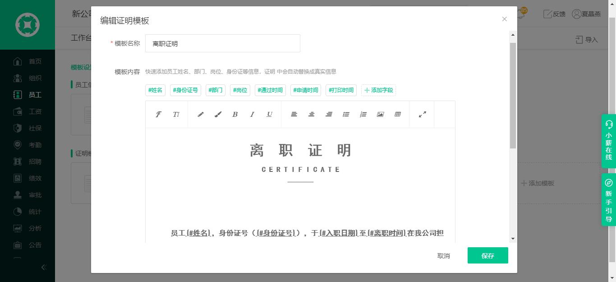Apply center alignment to text
This screenshot has width=616, height=282.
click(x=311, y=114)
